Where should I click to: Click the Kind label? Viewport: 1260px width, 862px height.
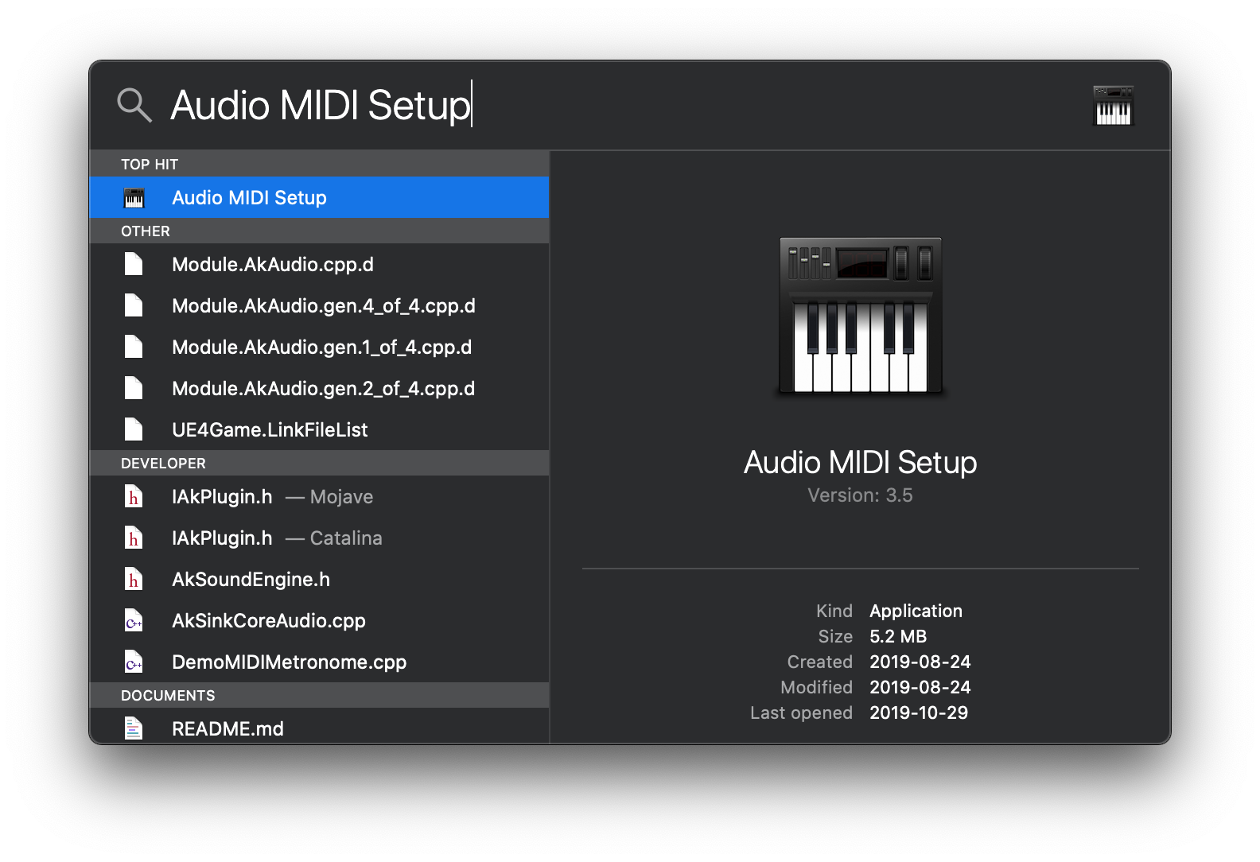pos(834,611)
